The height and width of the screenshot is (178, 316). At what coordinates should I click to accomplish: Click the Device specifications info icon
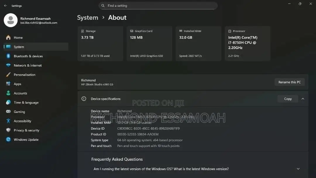pyautogui.click(x=84, y=99)
